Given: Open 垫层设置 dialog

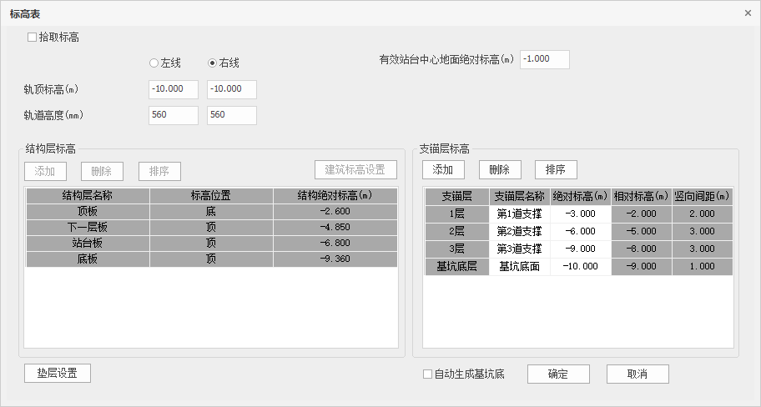Looking at the screenshot, I should (x=58, y=374).
